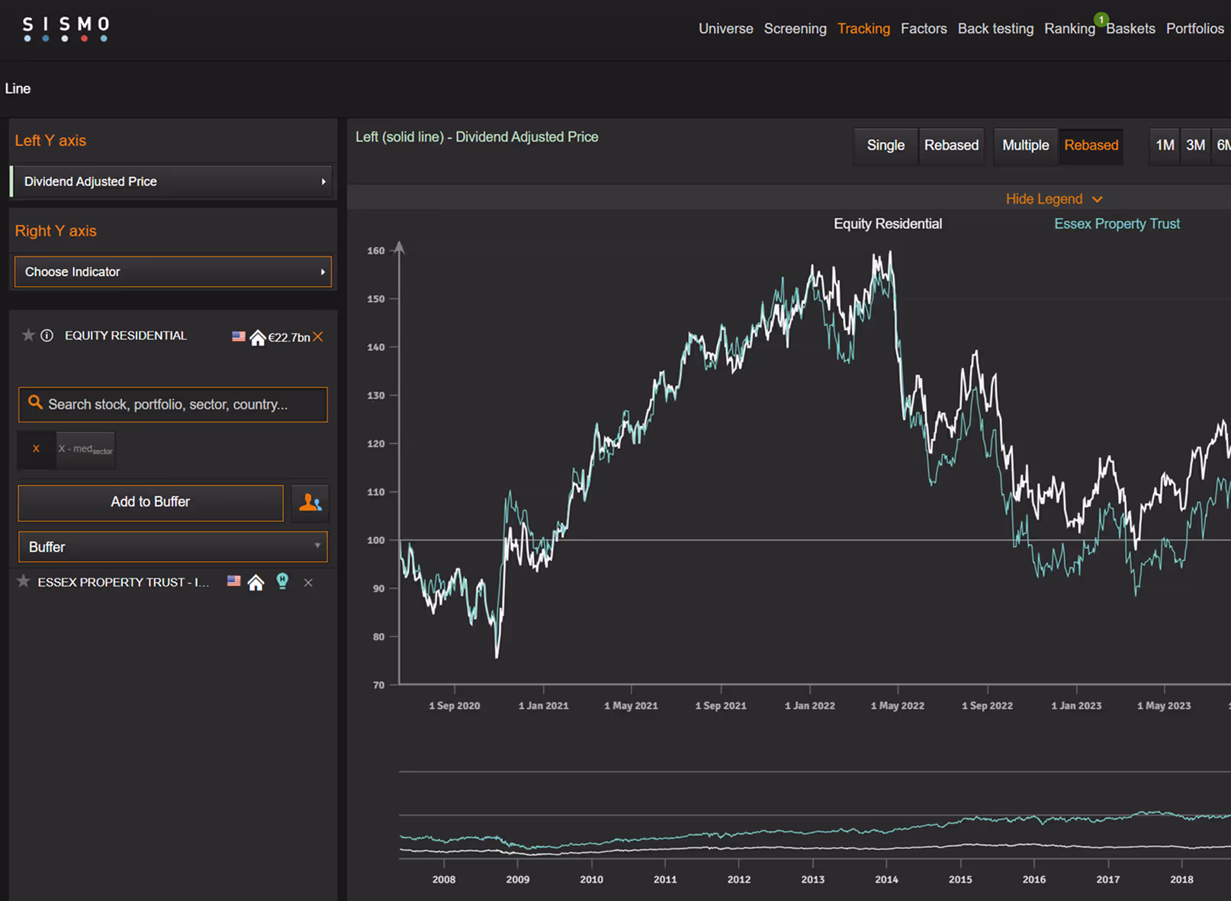
Task: Switch chart to Multiple mode
Action: pos(1025,146)
